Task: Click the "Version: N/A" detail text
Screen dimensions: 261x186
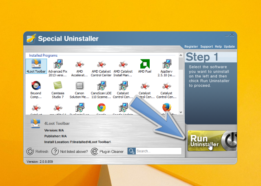Action: (54, 131)
